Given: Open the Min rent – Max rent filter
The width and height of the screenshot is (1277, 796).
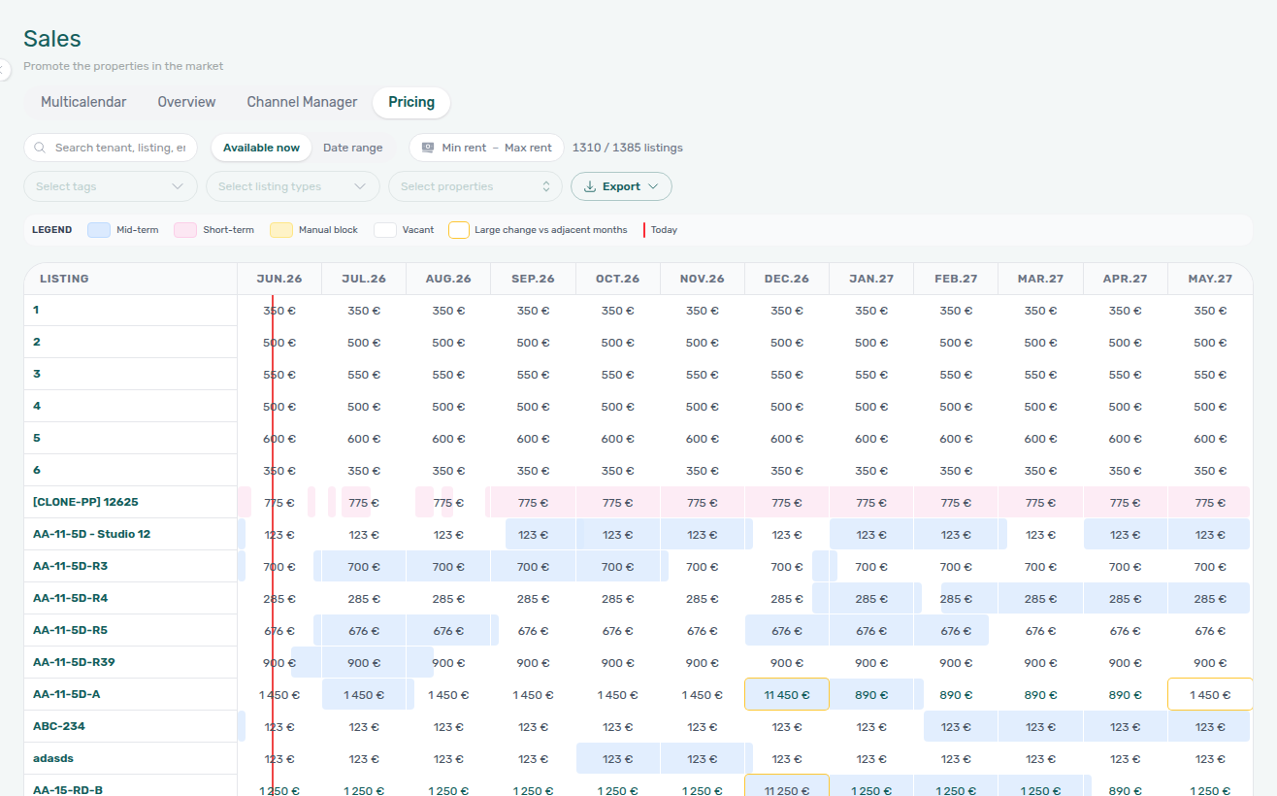Looking at the screenshot, I should pyautogui.click(x=486, y=148).
